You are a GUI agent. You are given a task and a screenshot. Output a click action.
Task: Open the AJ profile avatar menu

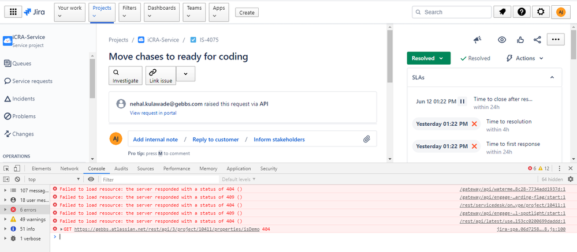pyautogui.click(x=561, y=12)
